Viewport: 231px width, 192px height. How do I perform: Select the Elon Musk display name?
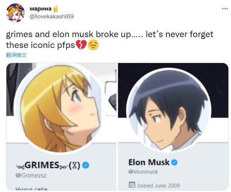(149, 162)
